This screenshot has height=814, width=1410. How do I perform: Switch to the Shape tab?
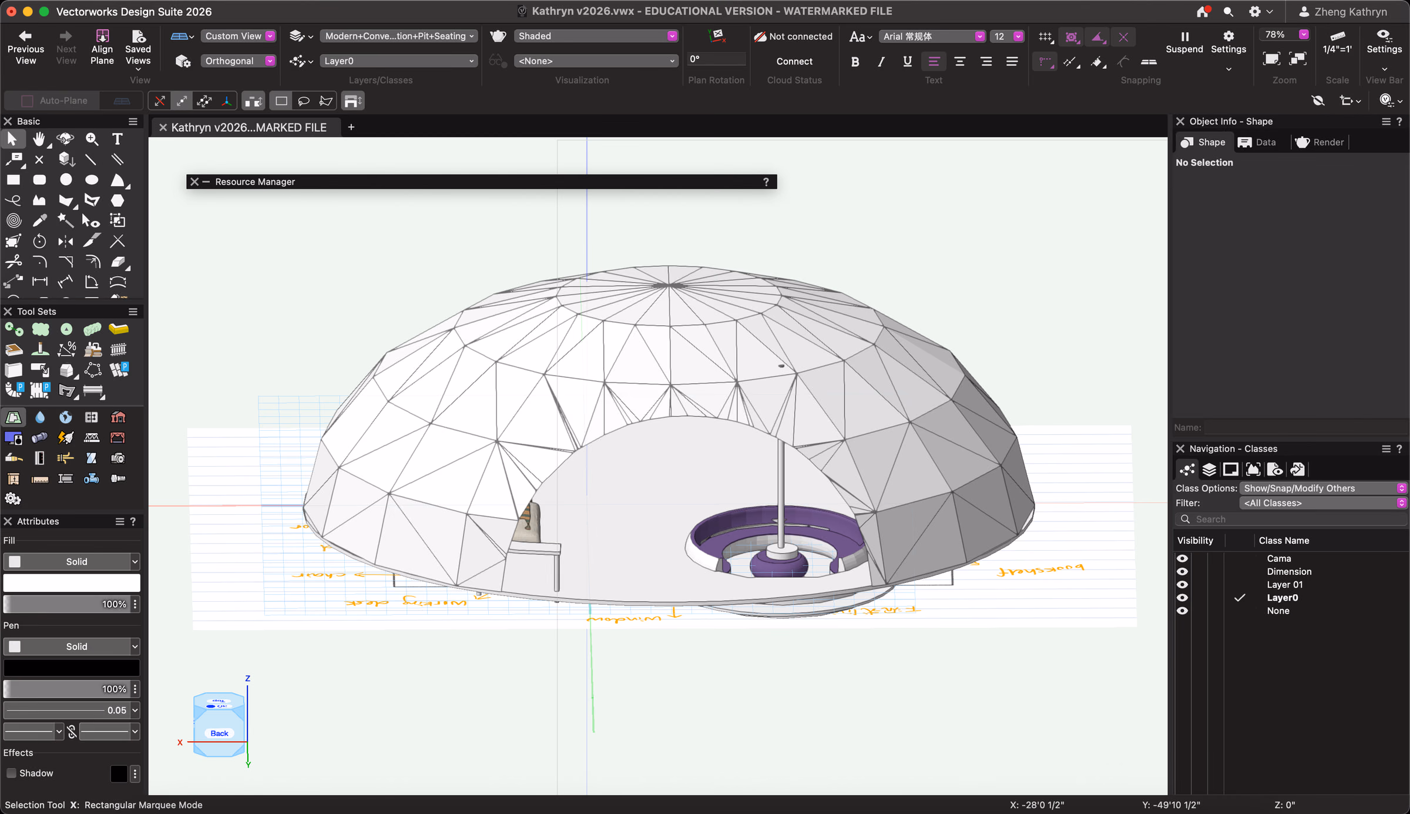pyautogui.click(x=1203, y=142)
